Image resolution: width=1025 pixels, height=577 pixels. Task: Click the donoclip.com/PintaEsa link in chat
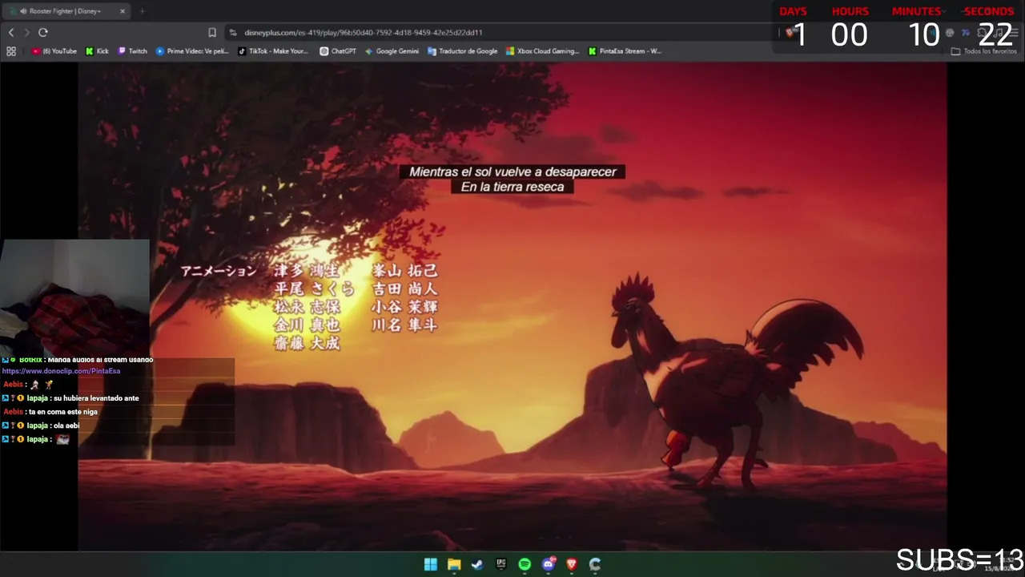click(61, 371)
